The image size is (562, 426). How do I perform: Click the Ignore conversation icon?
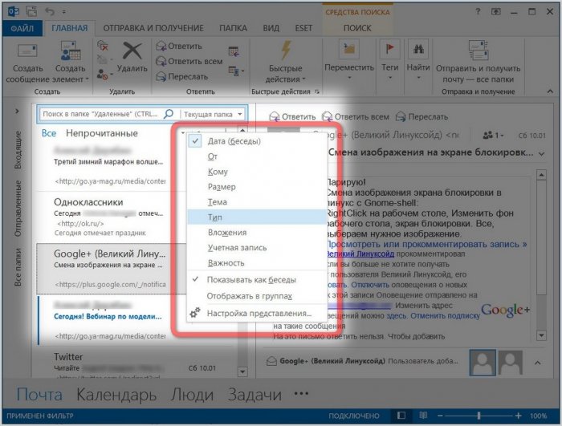[103, 46]
